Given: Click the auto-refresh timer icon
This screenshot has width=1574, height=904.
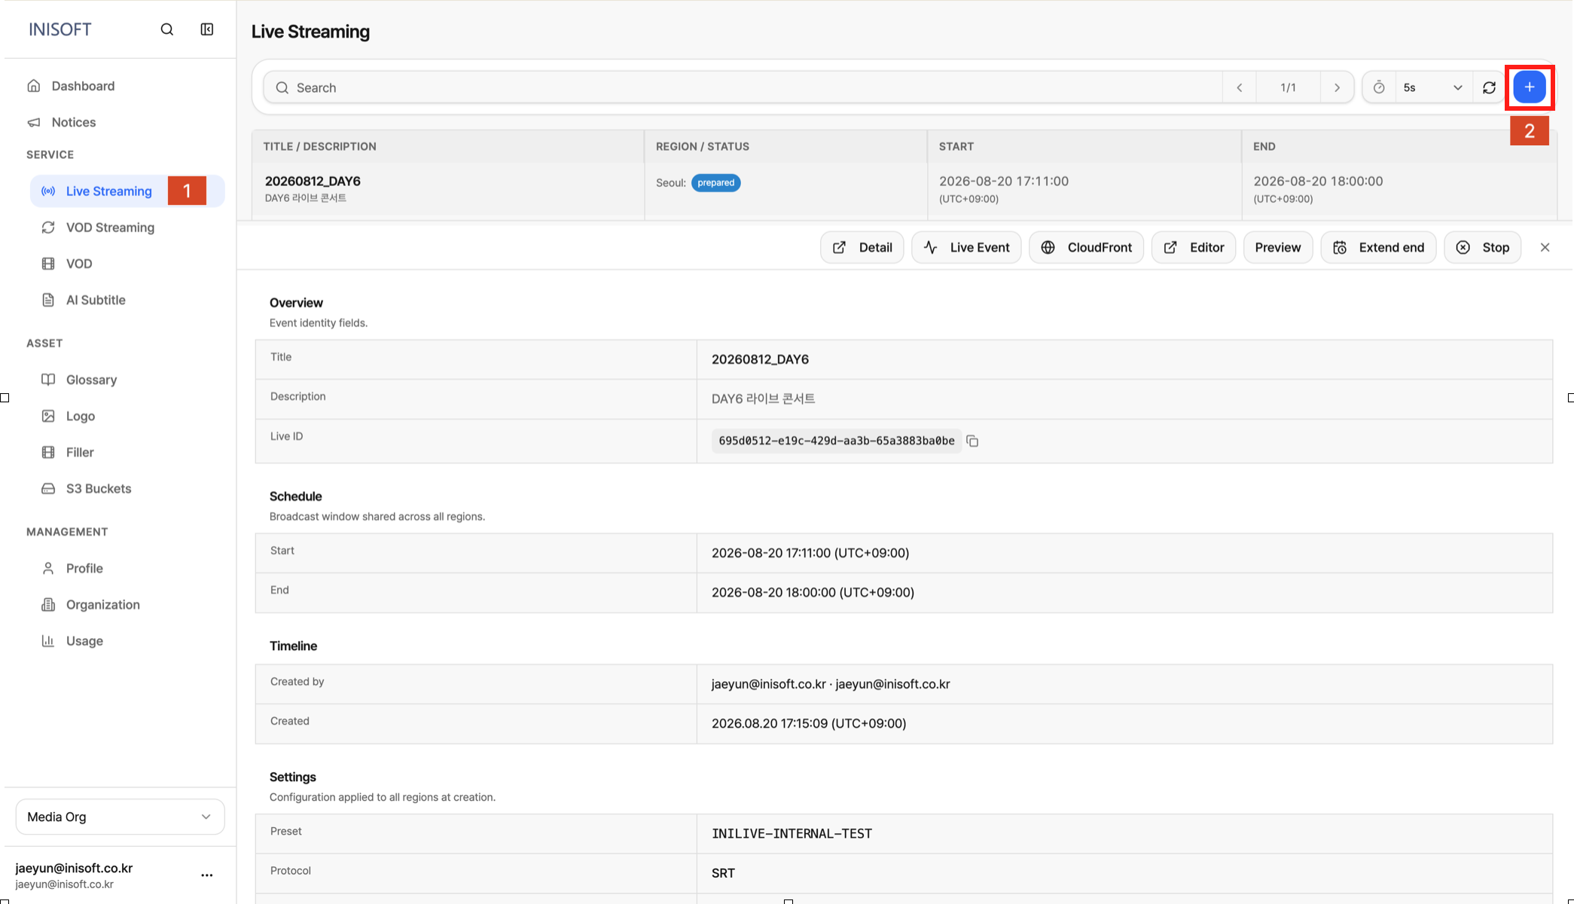Looking at the screenshot, I should pyautogui.click(x=1379, y=87).
